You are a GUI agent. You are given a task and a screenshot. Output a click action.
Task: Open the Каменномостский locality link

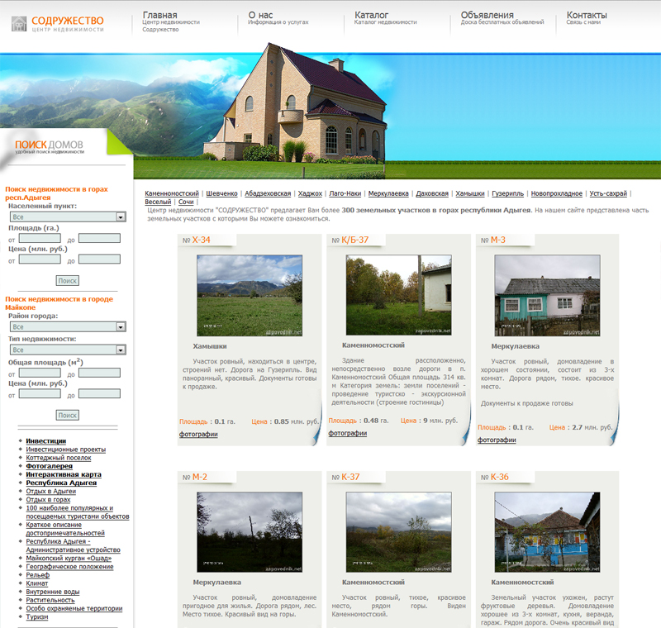click(172, 193)
